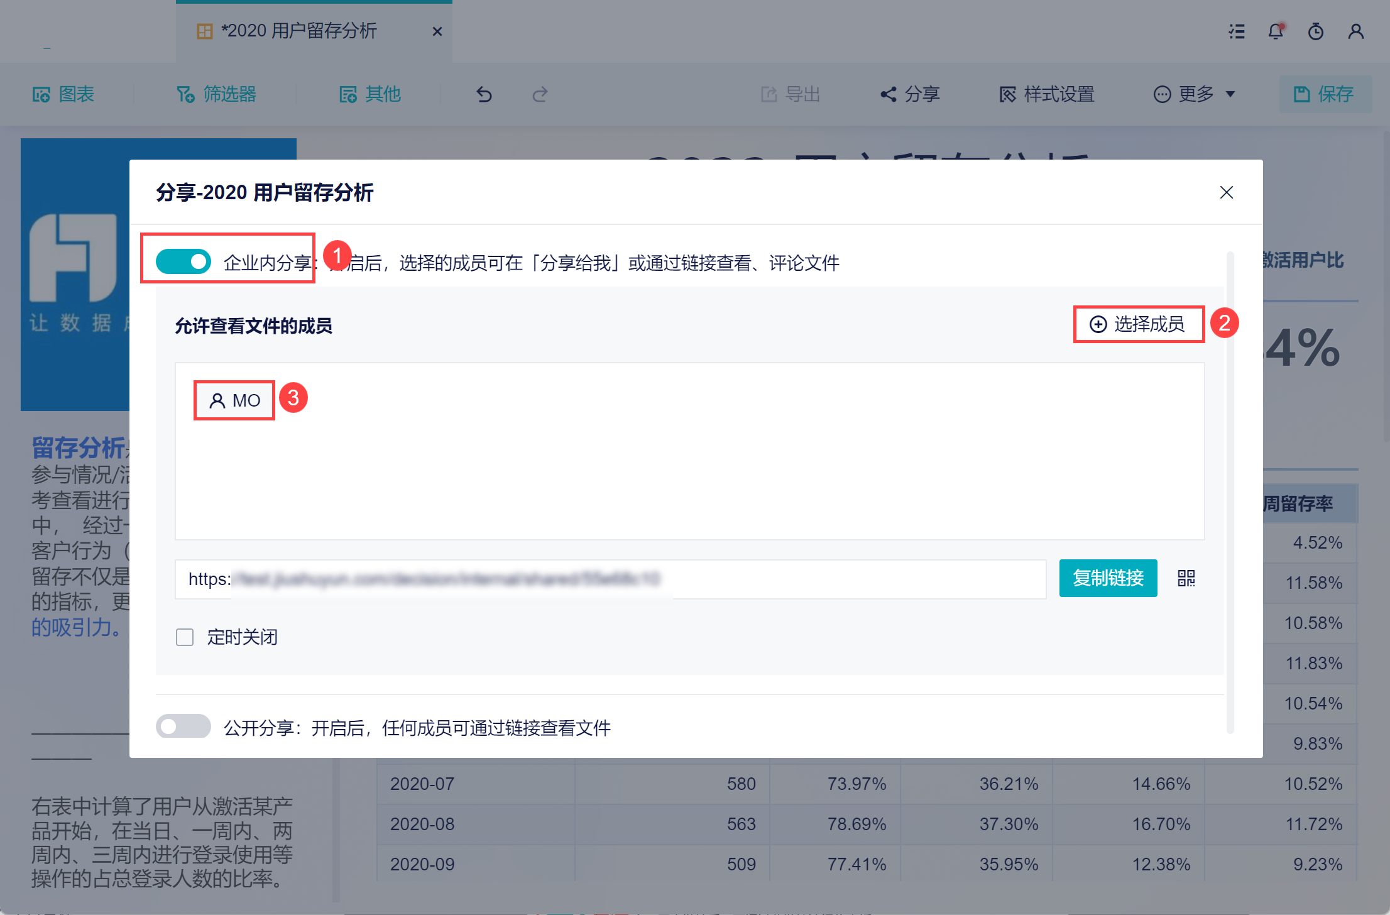Screen dimensions: 1390x915
Task: Open the 样式设置 menu item
Action: click(1047, 94)
